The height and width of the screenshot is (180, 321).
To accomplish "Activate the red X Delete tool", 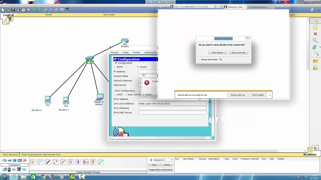I will 315,34.
